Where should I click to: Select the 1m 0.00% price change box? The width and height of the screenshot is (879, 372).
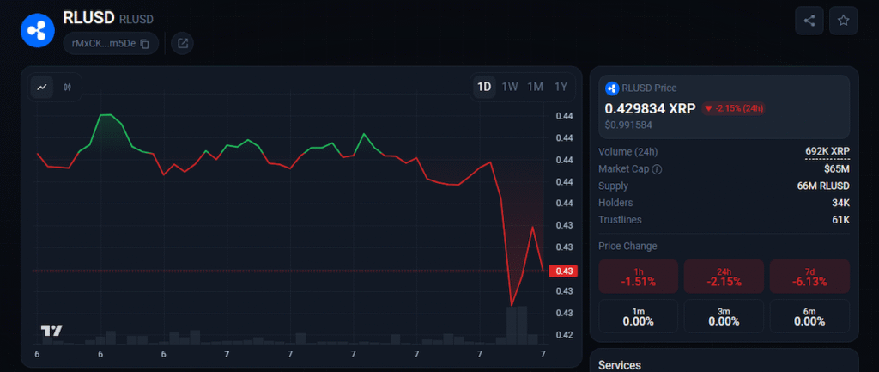(639, 316)
